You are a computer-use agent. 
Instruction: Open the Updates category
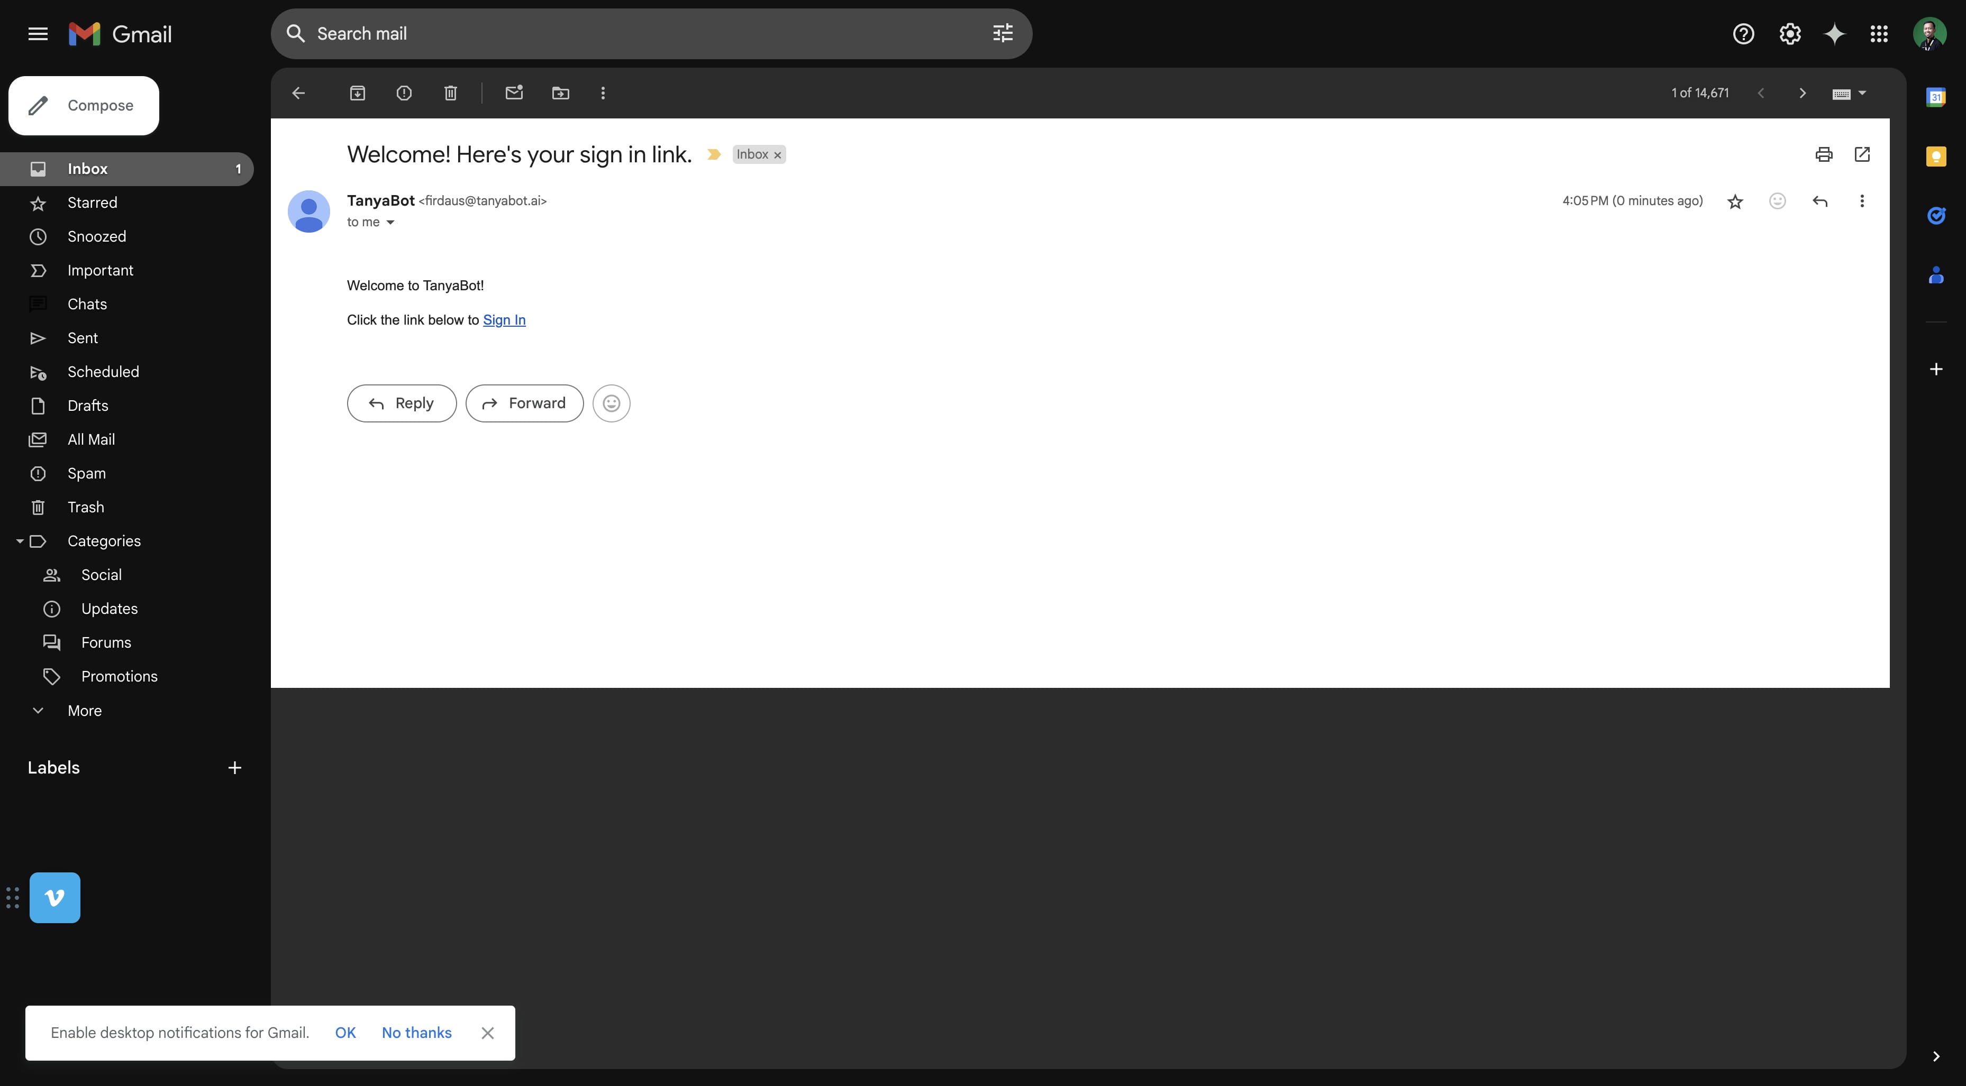click(x=126, y=609)
